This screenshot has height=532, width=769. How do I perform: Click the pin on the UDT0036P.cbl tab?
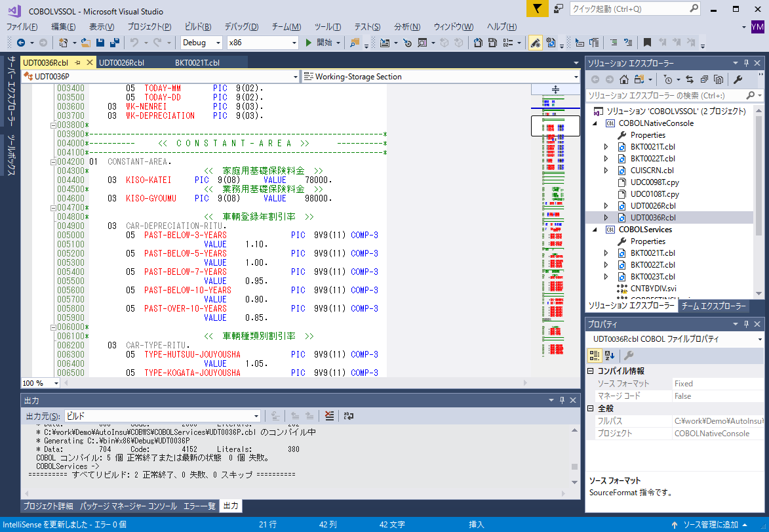click(x=77, y=63)
